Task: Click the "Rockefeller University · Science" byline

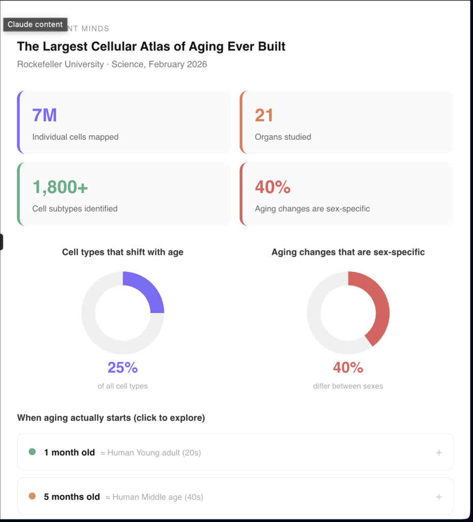Action: [112, 64]
